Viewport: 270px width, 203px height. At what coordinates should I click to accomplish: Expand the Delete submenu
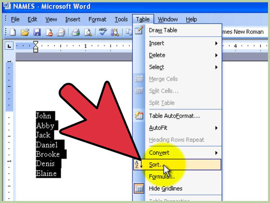tap(177, 55)
